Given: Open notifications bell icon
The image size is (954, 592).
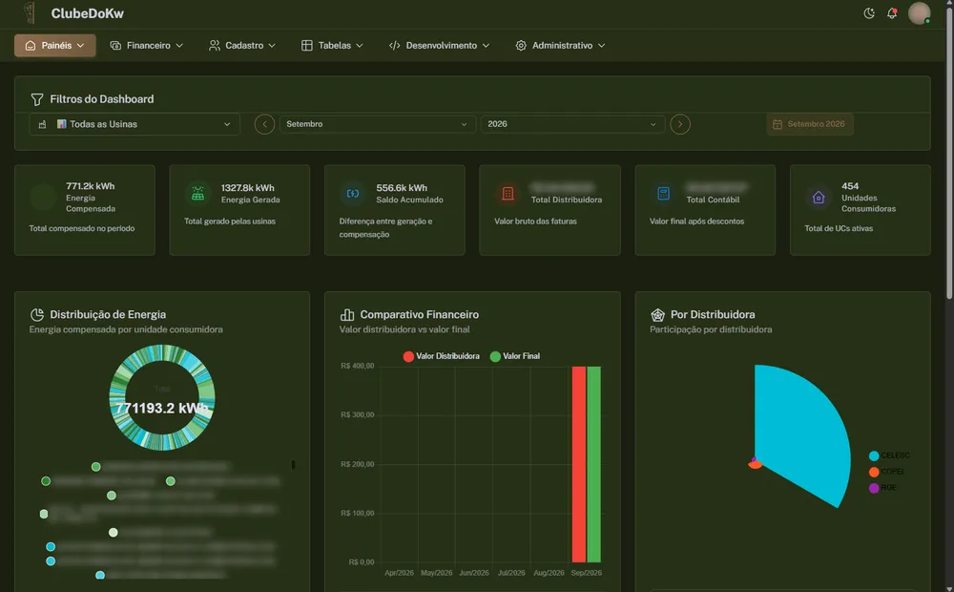Looking at the screenshot, I should [x=891, y=13].
